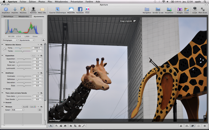Collapse the Balance des blancs section
The width and height of the screenshot is (209, 130).
pyautogui.click(x=2, y=45)
